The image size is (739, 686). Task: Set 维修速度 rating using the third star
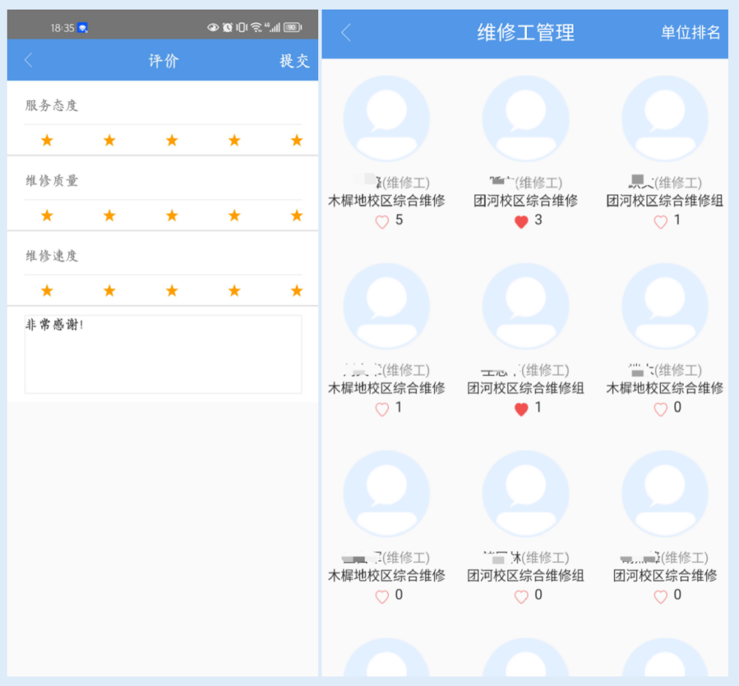(x=171, y=290)
